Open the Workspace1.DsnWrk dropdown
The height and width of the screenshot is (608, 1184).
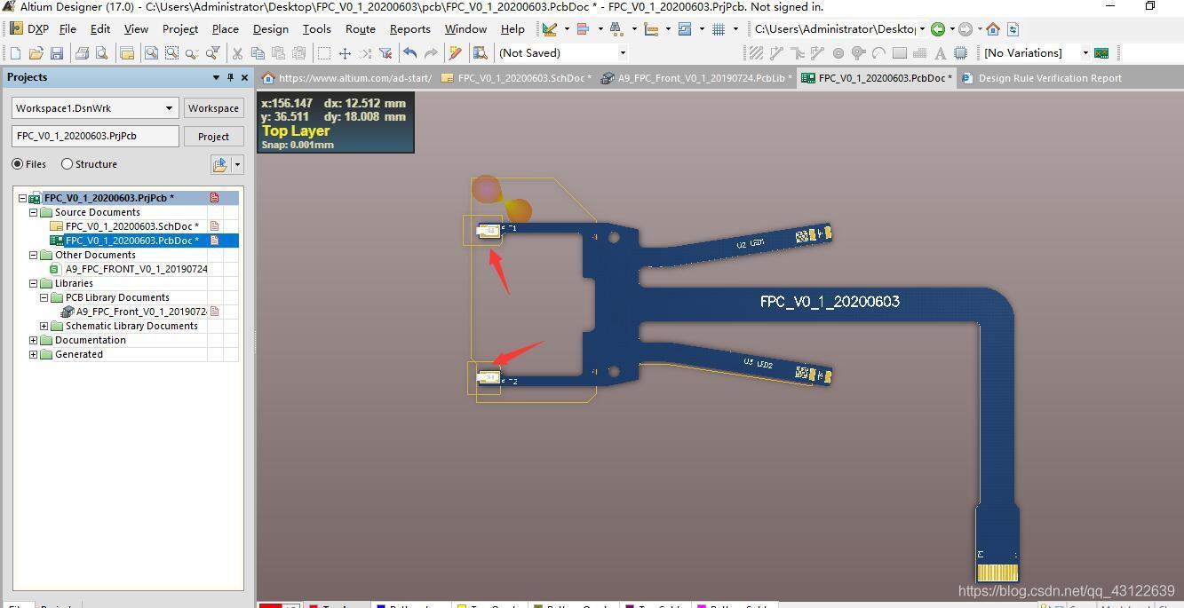[169, 108]
